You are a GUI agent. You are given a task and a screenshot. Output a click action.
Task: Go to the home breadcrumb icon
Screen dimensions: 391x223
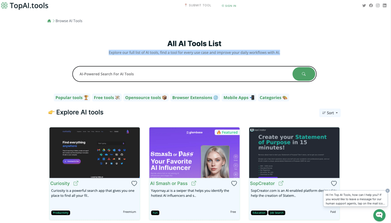49,21
